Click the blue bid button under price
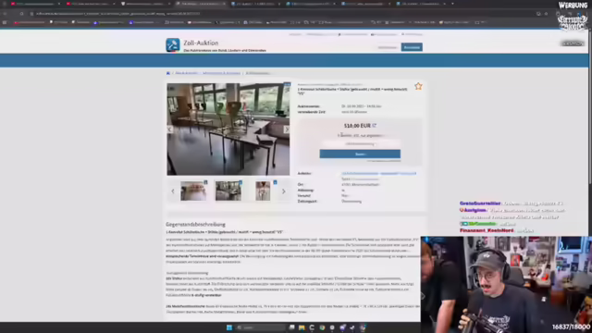This screenshot has width=592, height=333. click(360, 154)
